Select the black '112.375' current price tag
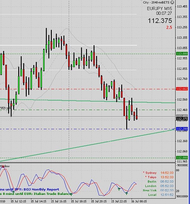Viewport: 190px width, 204px height. [182, 119]
